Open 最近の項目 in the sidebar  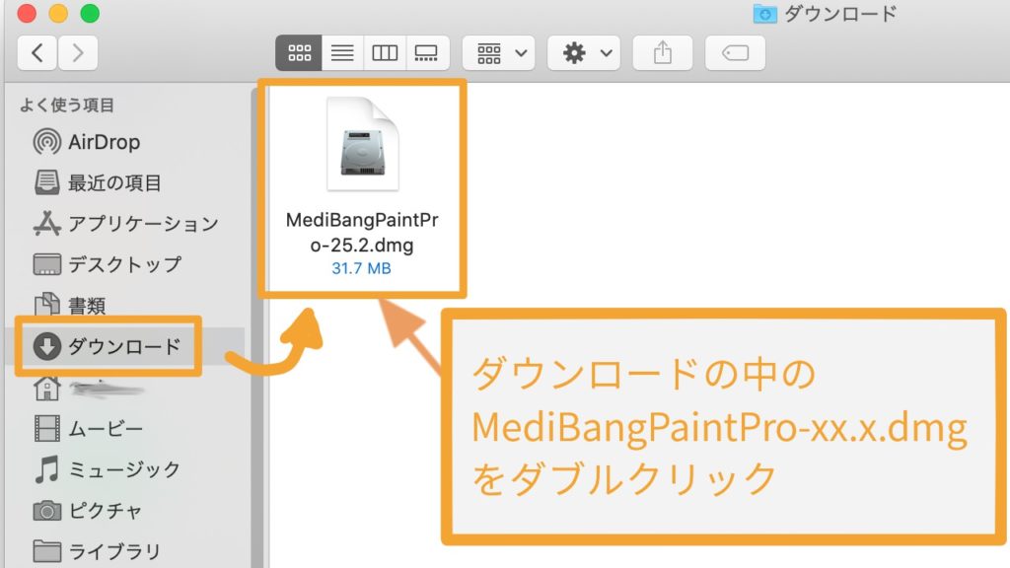[x=98, y=182]
